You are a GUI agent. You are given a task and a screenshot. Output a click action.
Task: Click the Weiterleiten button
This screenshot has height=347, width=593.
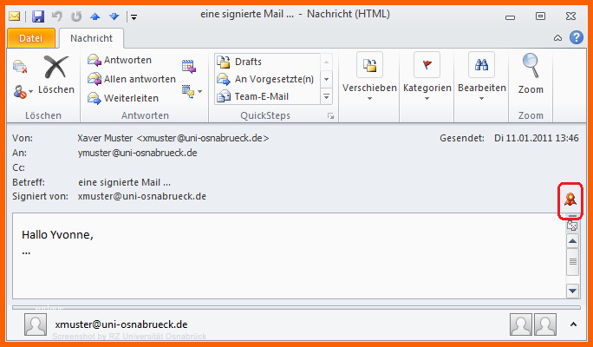pos(123,98)
